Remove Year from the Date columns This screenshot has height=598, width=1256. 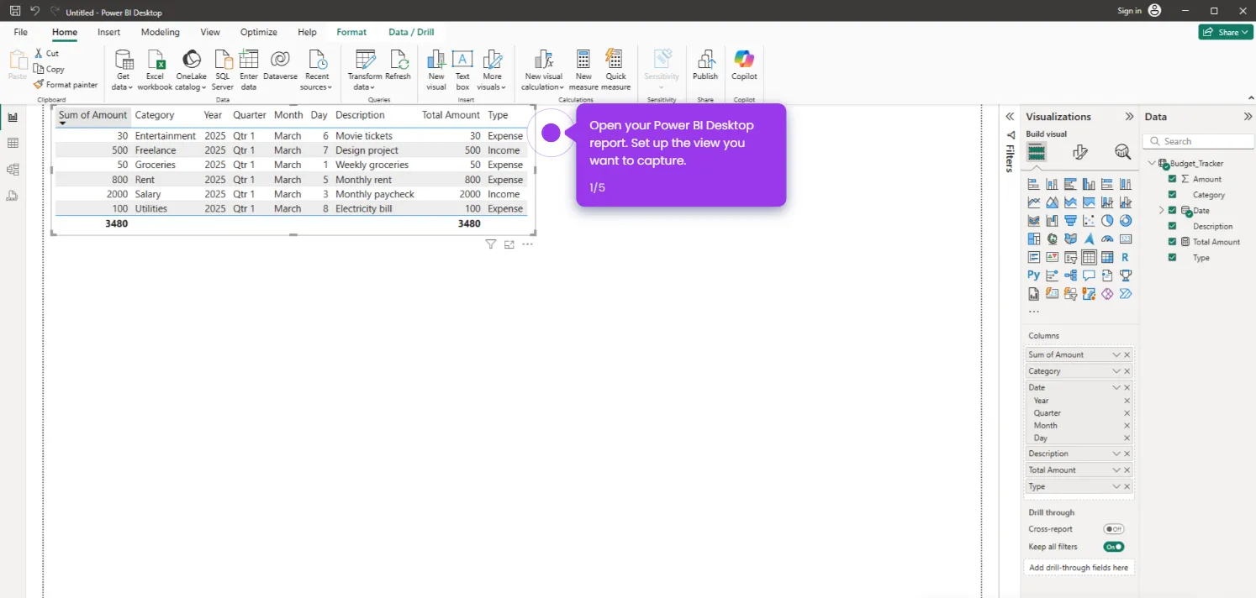[x=1127, y=401]
